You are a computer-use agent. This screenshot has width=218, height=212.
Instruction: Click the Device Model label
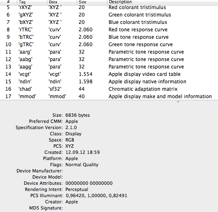(x=48, y=177)
